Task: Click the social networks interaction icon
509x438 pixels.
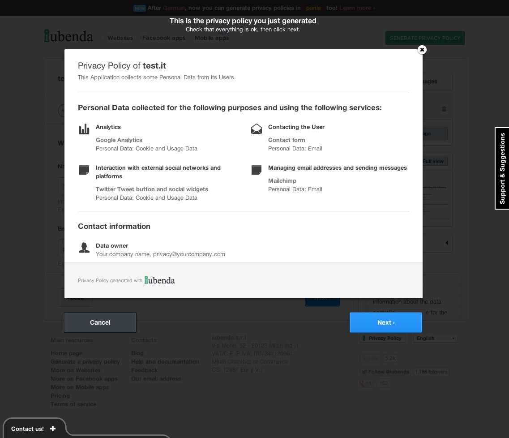Action: point(84,170)
